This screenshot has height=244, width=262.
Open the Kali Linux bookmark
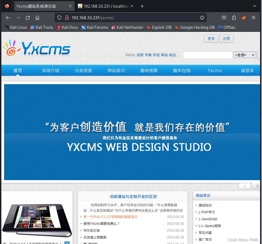point(16,27)
